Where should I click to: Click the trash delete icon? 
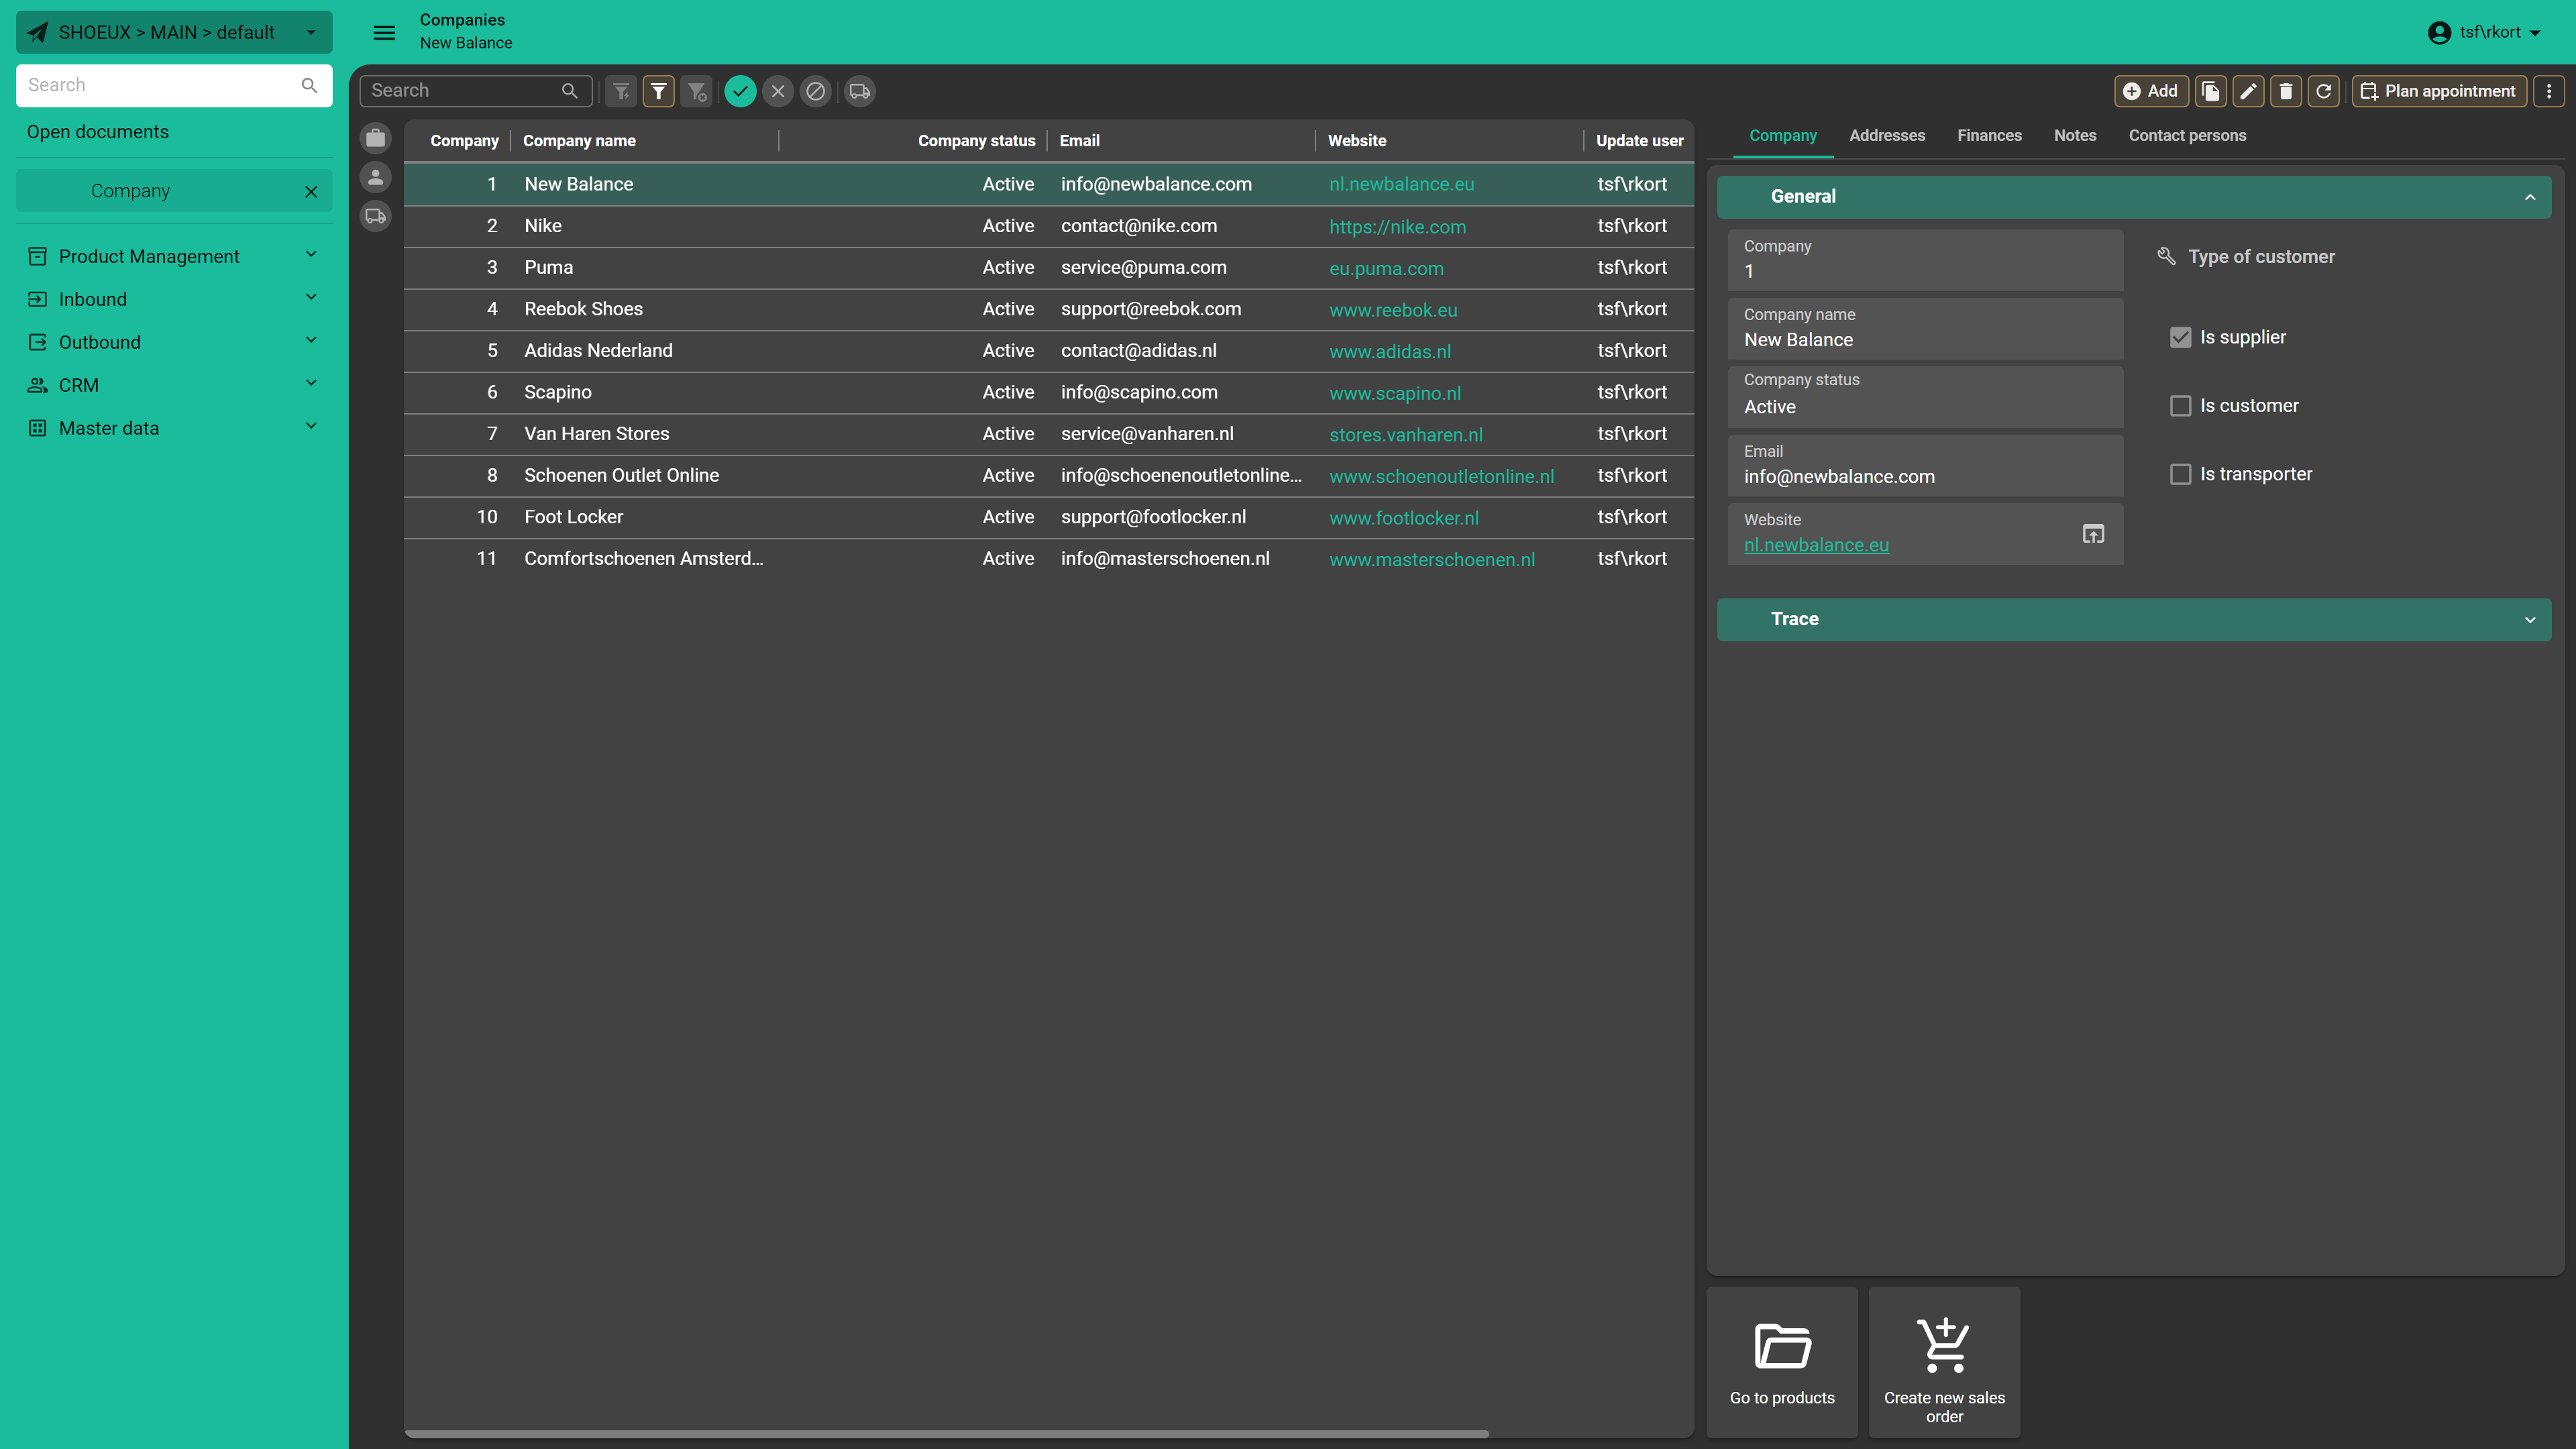pos(2286,91)
